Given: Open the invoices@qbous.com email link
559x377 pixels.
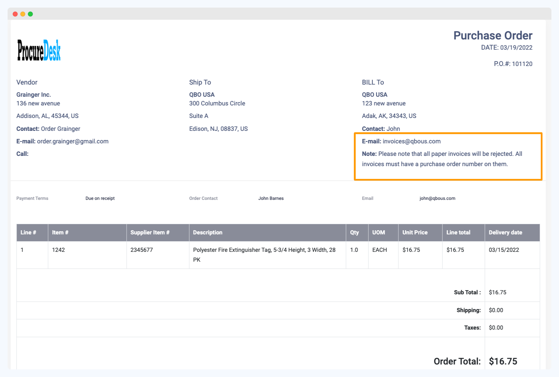Looking at the screenshot, I should click(411, 141).
